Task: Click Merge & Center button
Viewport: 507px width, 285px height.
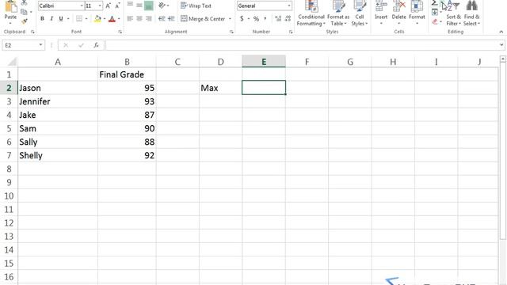Action: (203, 19)
